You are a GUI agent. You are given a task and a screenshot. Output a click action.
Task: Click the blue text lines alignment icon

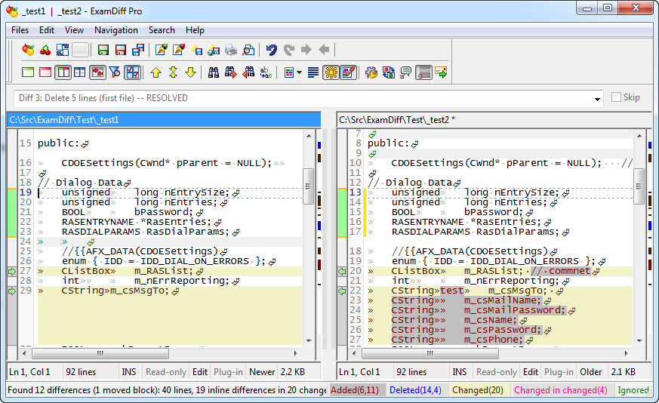(x=313, y=72)
